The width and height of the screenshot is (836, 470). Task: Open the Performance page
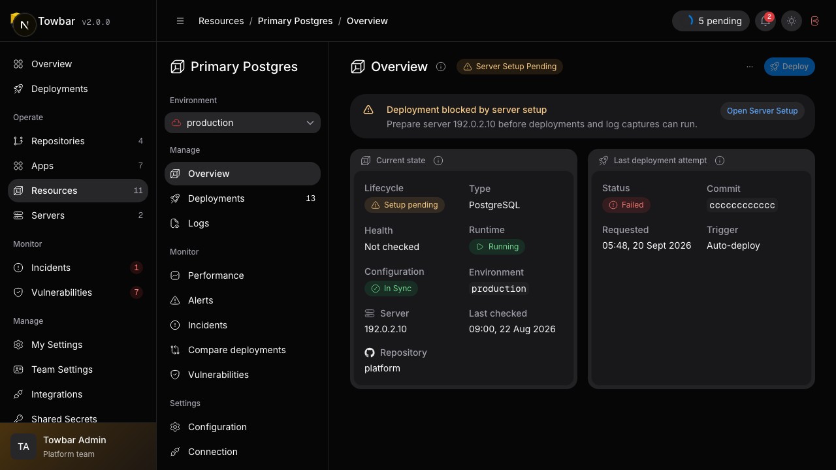click(x=242, y=275)
